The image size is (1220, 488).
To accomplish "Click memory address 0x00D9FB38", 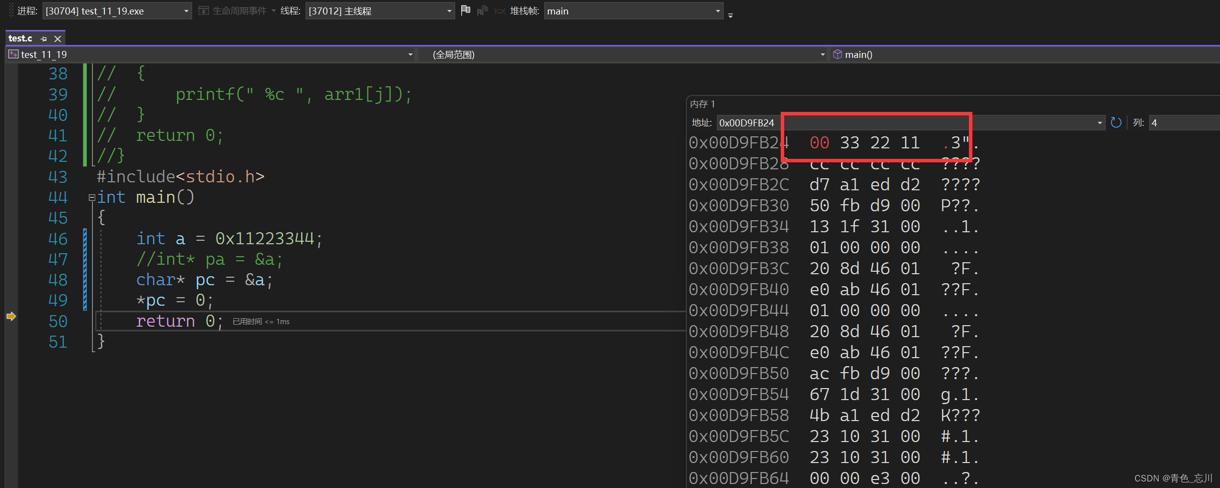I will [x=739, y=248].
